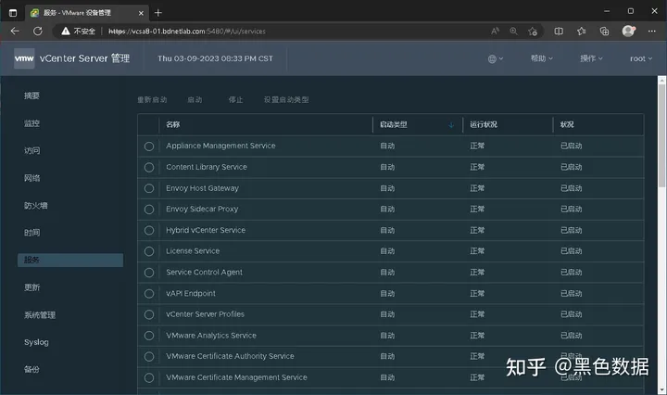Click the browser address bar URL

click(187, 32)
